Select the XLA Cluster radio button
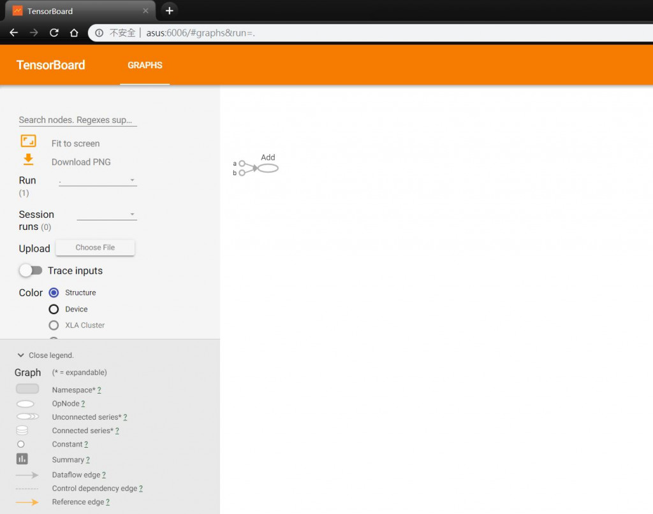 [x=54, y=325]
